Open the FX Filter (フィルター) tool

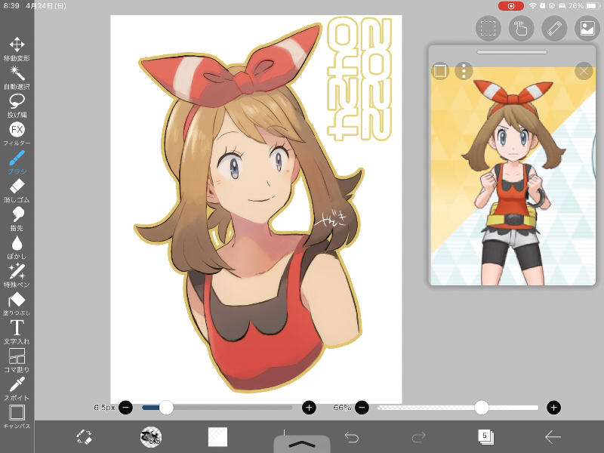17,134
